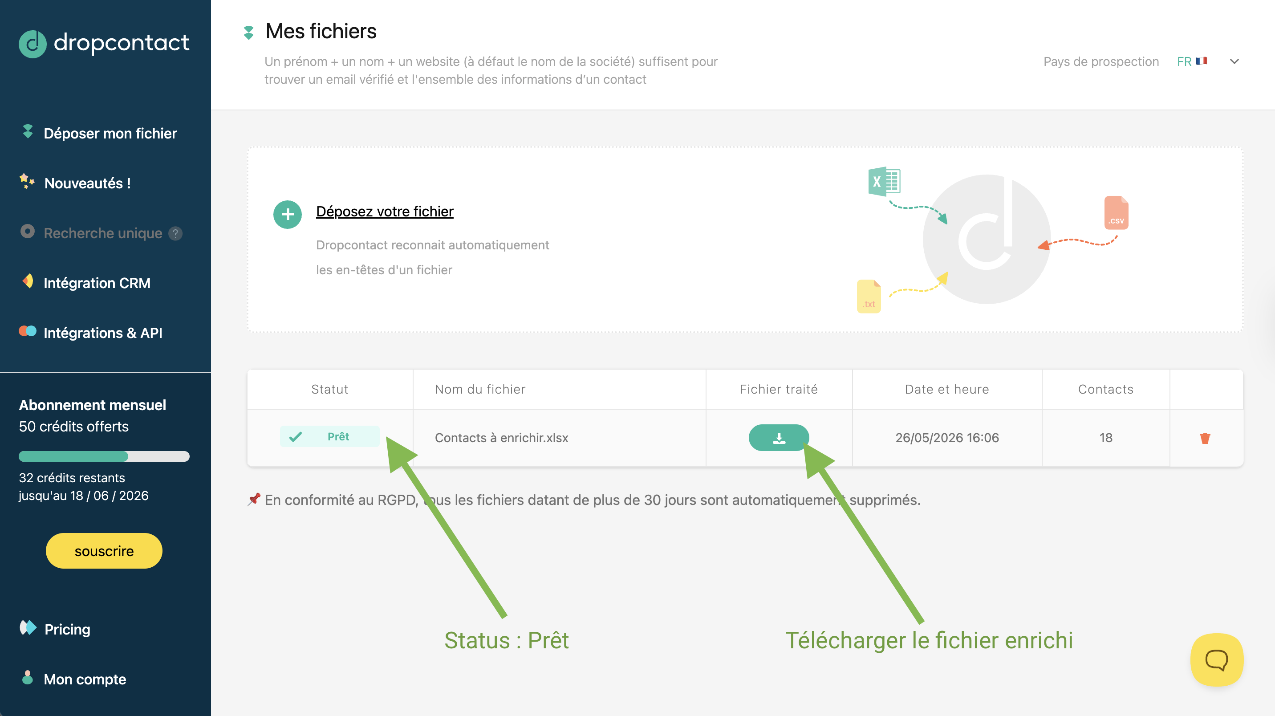Click the Statut column header

(329, 389)
